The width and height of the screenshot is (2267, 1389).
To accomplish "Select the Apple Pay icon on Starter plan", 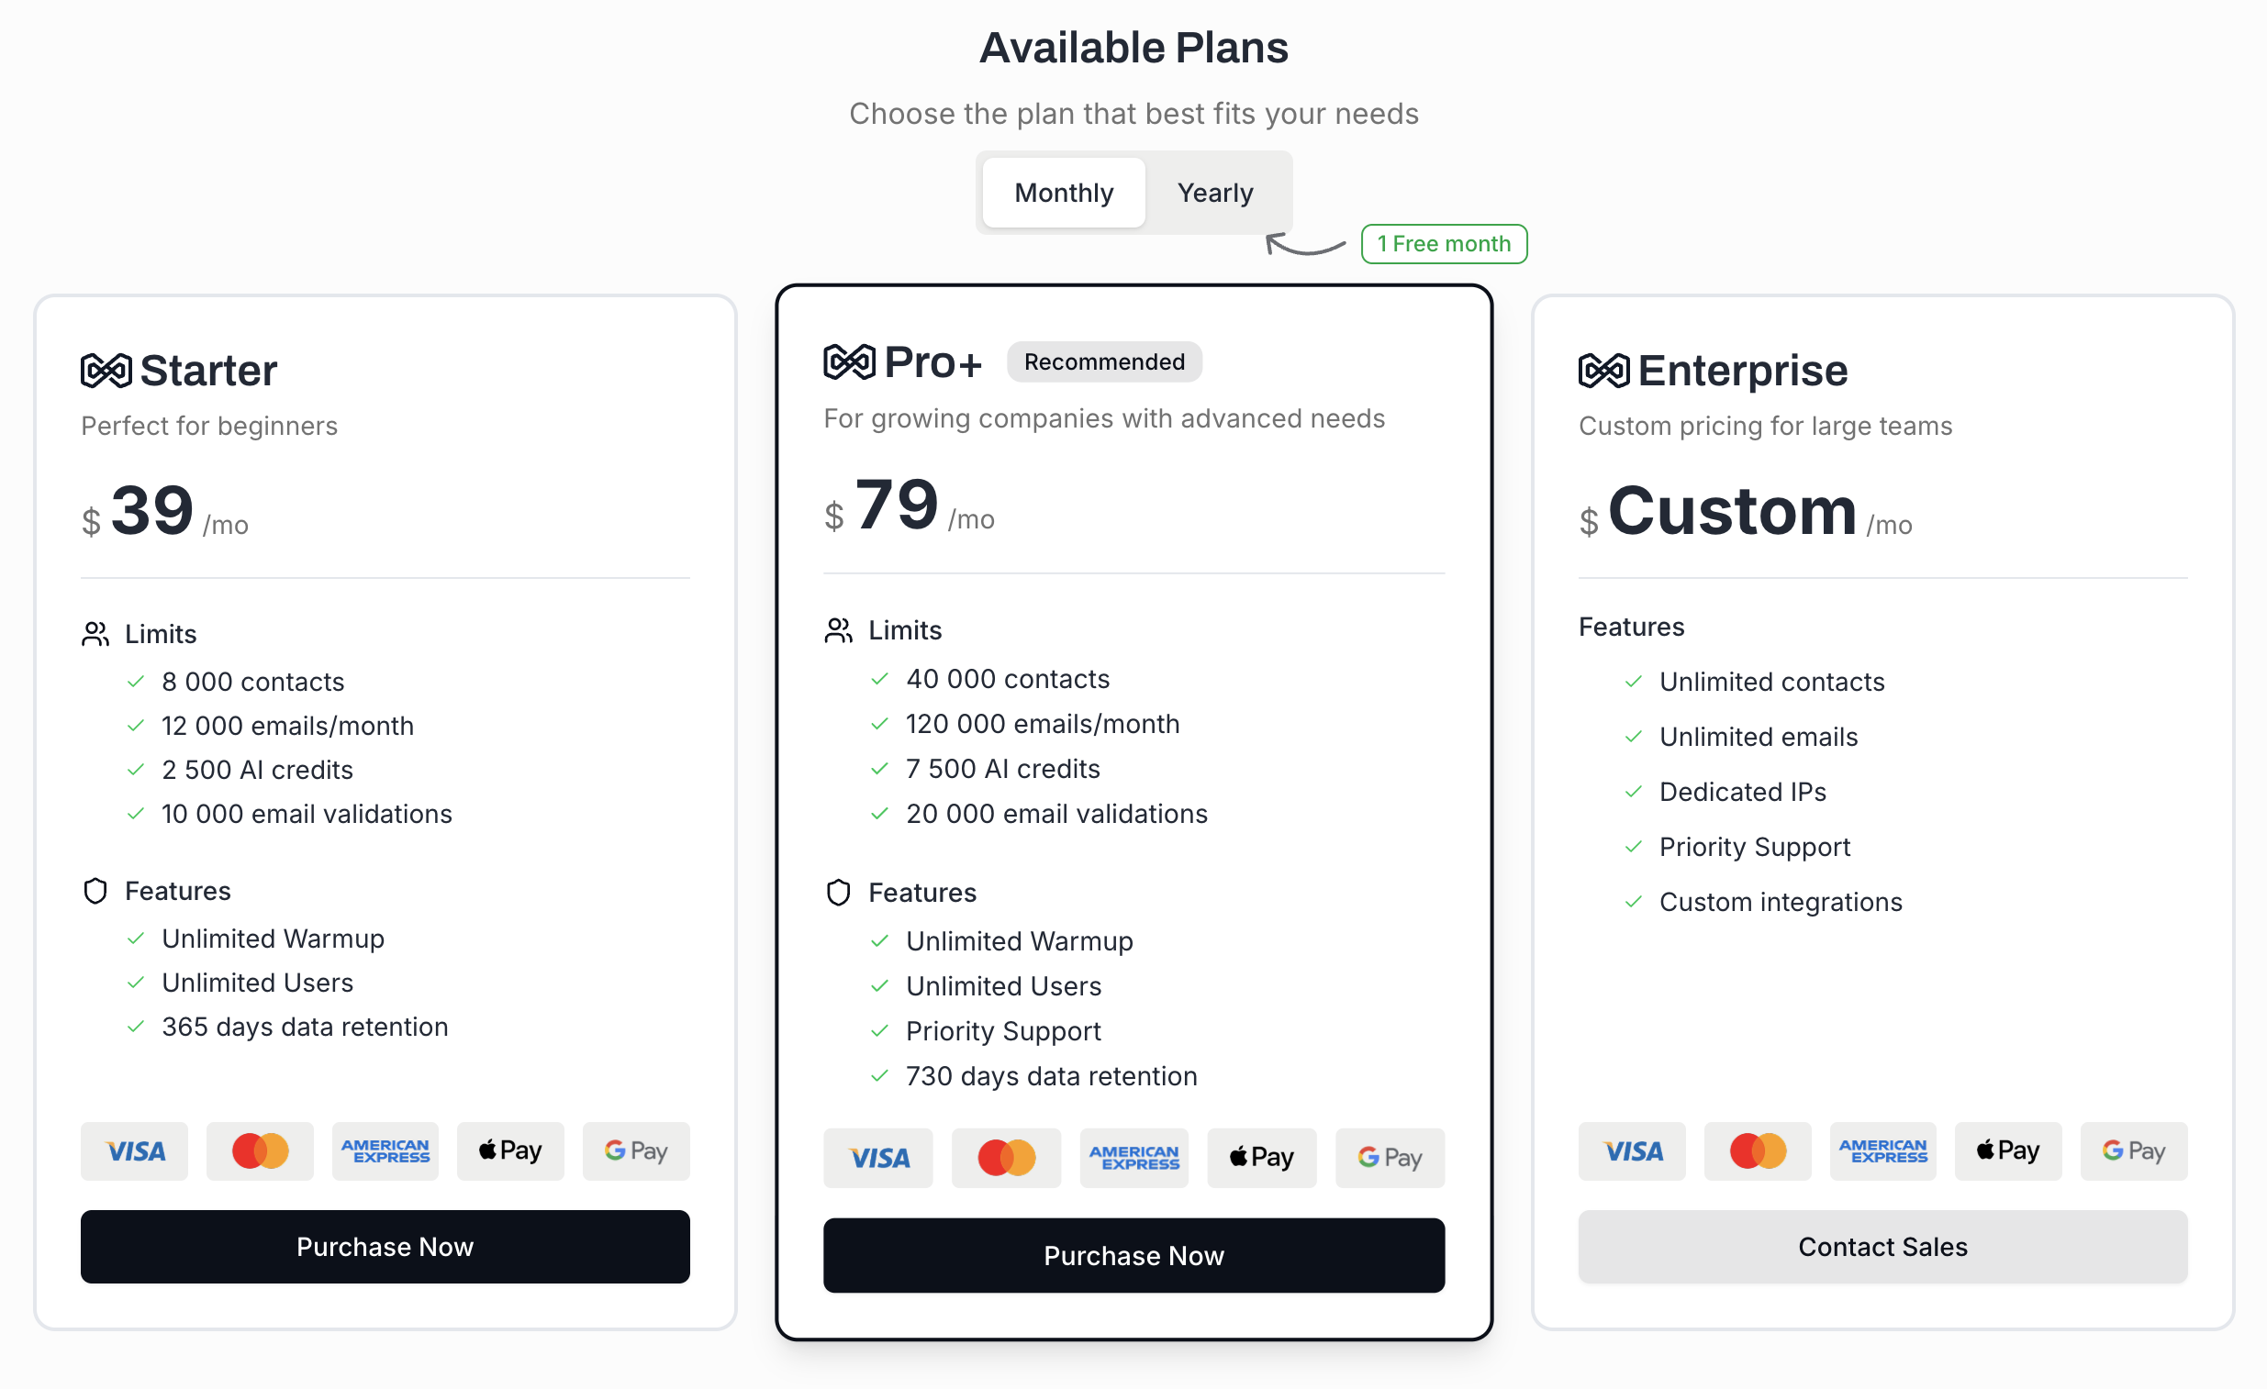I will pos(509,1150).
